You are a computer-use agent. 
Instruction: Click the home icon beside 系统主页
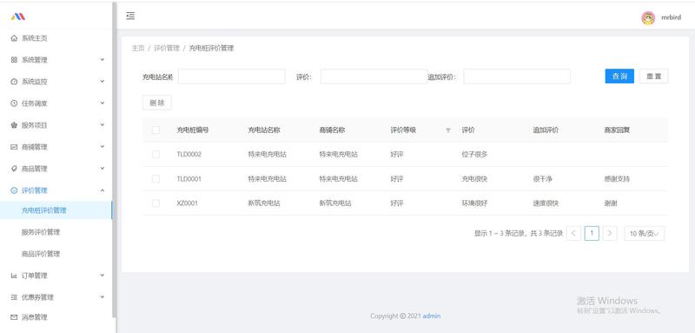point(14,38)
